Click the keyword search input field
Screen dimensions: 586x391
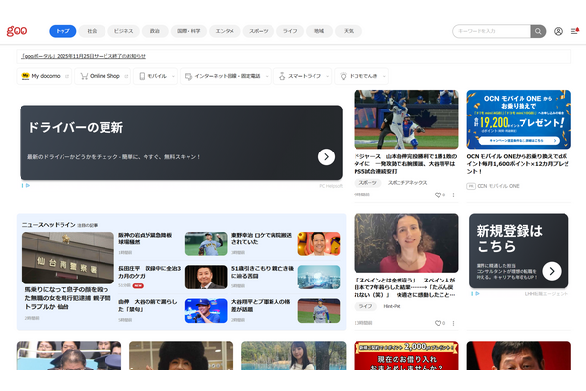click(x=492, y=31)
